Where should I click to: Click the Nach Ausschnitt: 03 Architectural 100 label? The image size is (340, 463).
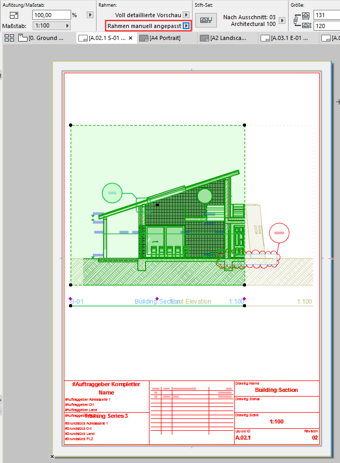249,20
